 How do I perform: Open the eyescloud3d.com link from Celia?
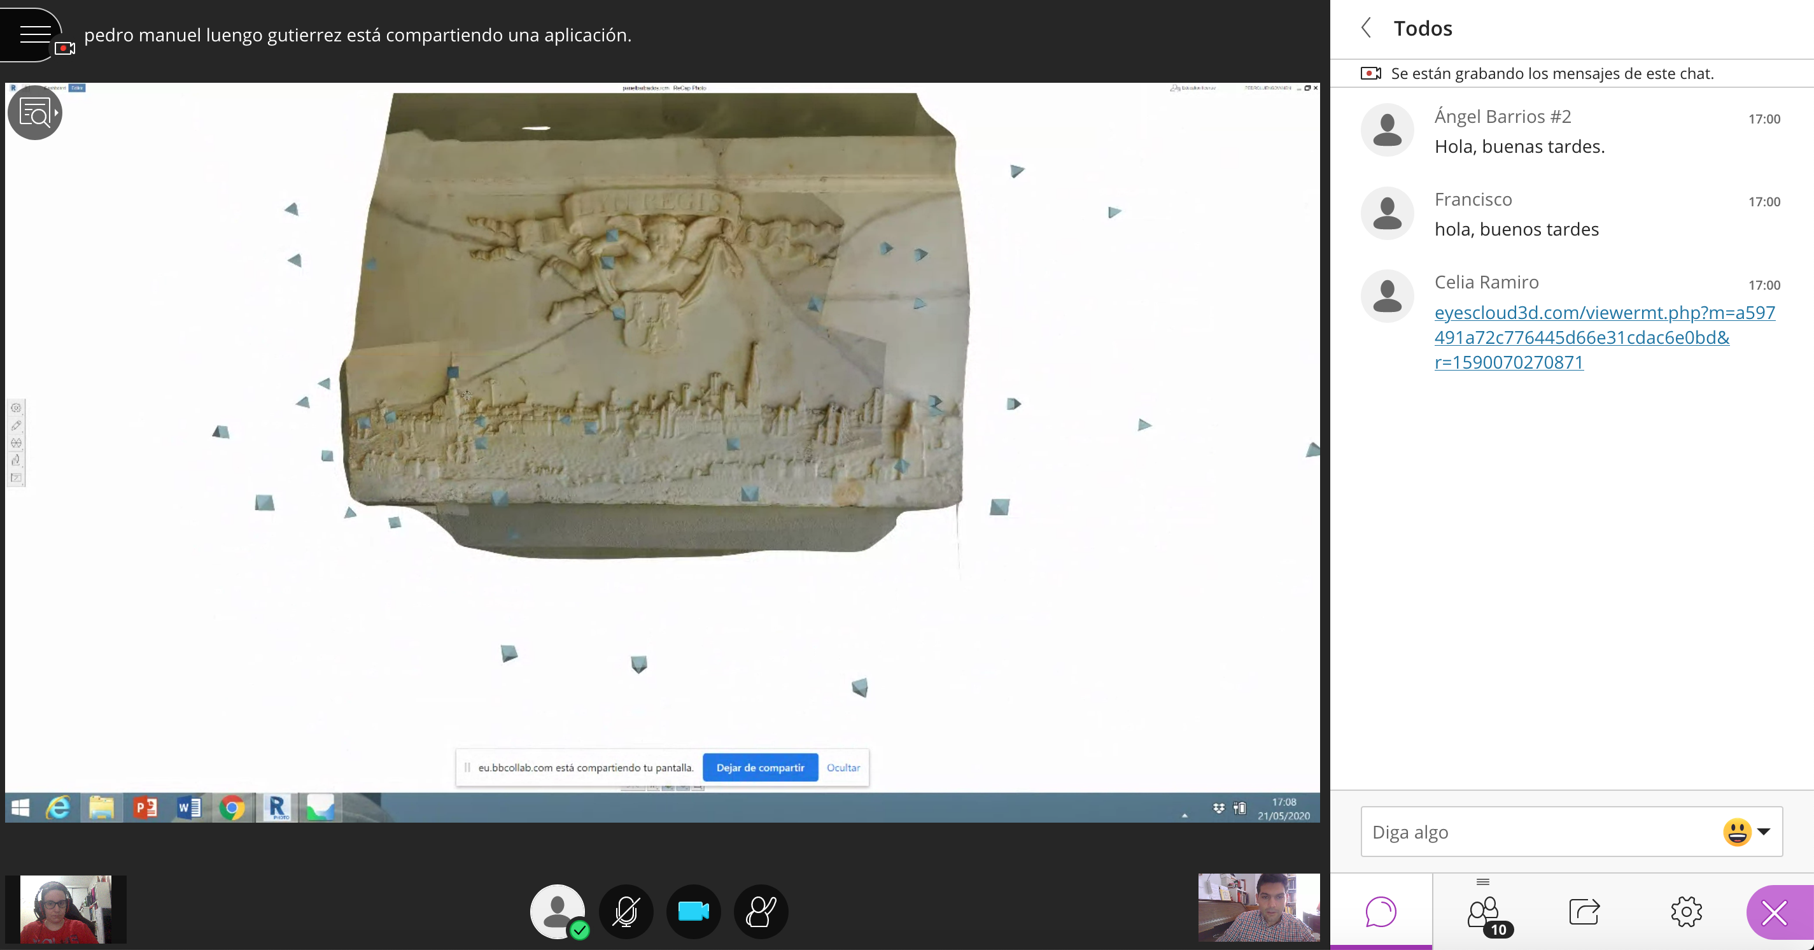[x=1603, y=337]
